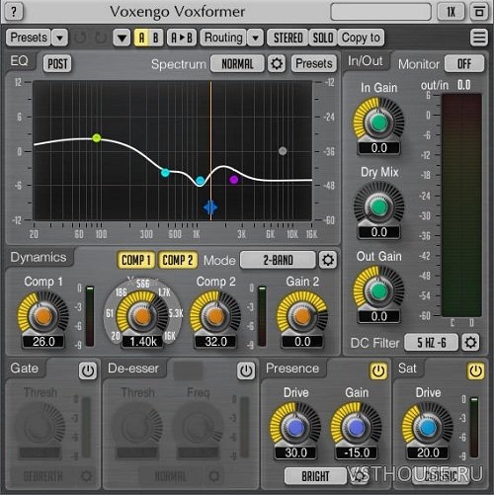This screenshot has width=494, height=495.
Task: Click the Comp 2 knob
Action: [215, 316]
